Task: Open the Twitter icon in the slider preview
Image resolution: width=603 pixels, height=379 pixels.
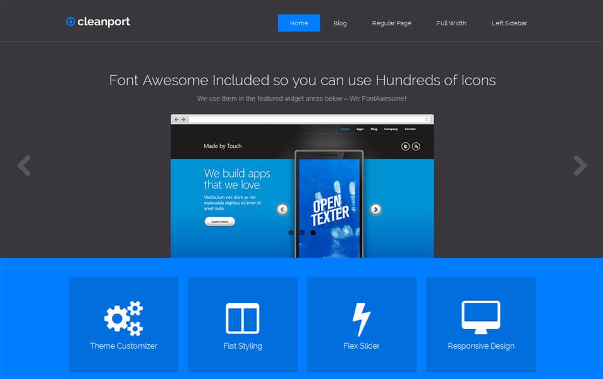Action: (x=406, y=145)
